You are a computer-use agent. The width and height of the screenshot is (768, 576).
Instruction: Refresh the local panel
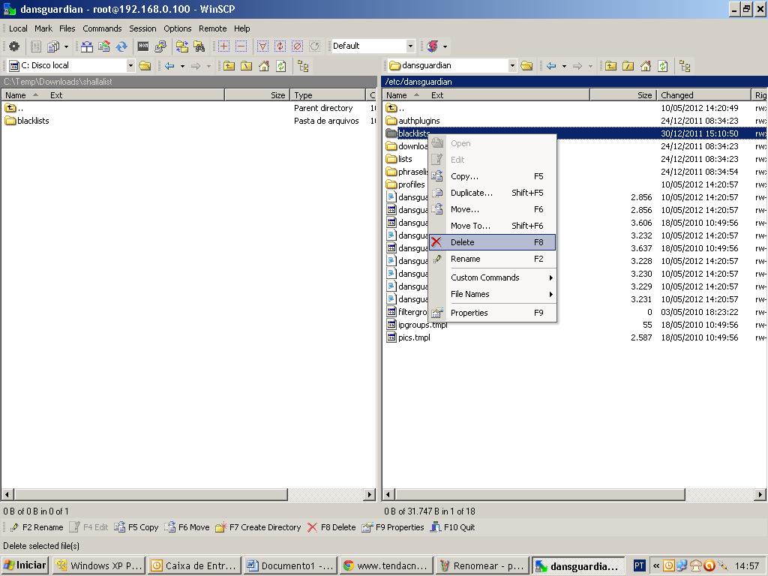click(x=281, y=66)
